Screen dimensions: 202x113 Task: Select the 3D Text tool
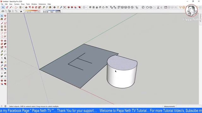5,58
